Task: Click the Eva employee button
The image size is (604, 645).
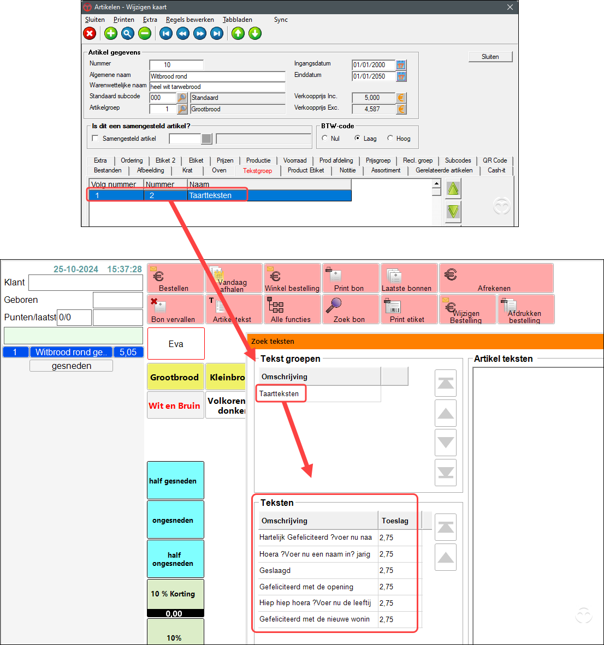Action: [x=176, y=344]
